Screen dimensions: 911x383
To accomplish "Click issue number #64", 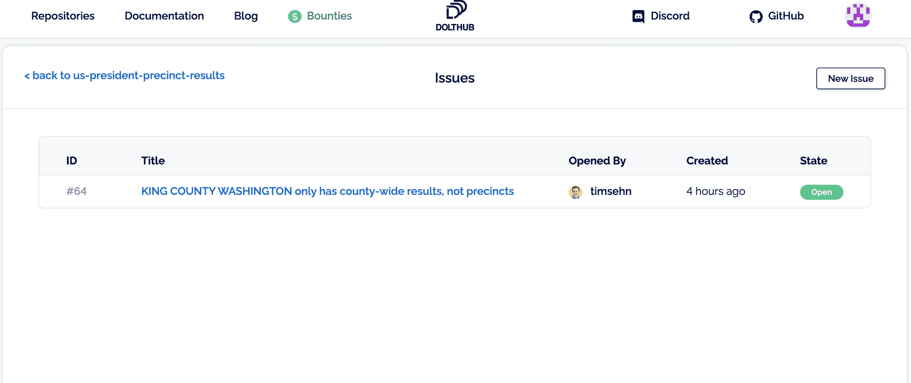I will click(77, 191).
